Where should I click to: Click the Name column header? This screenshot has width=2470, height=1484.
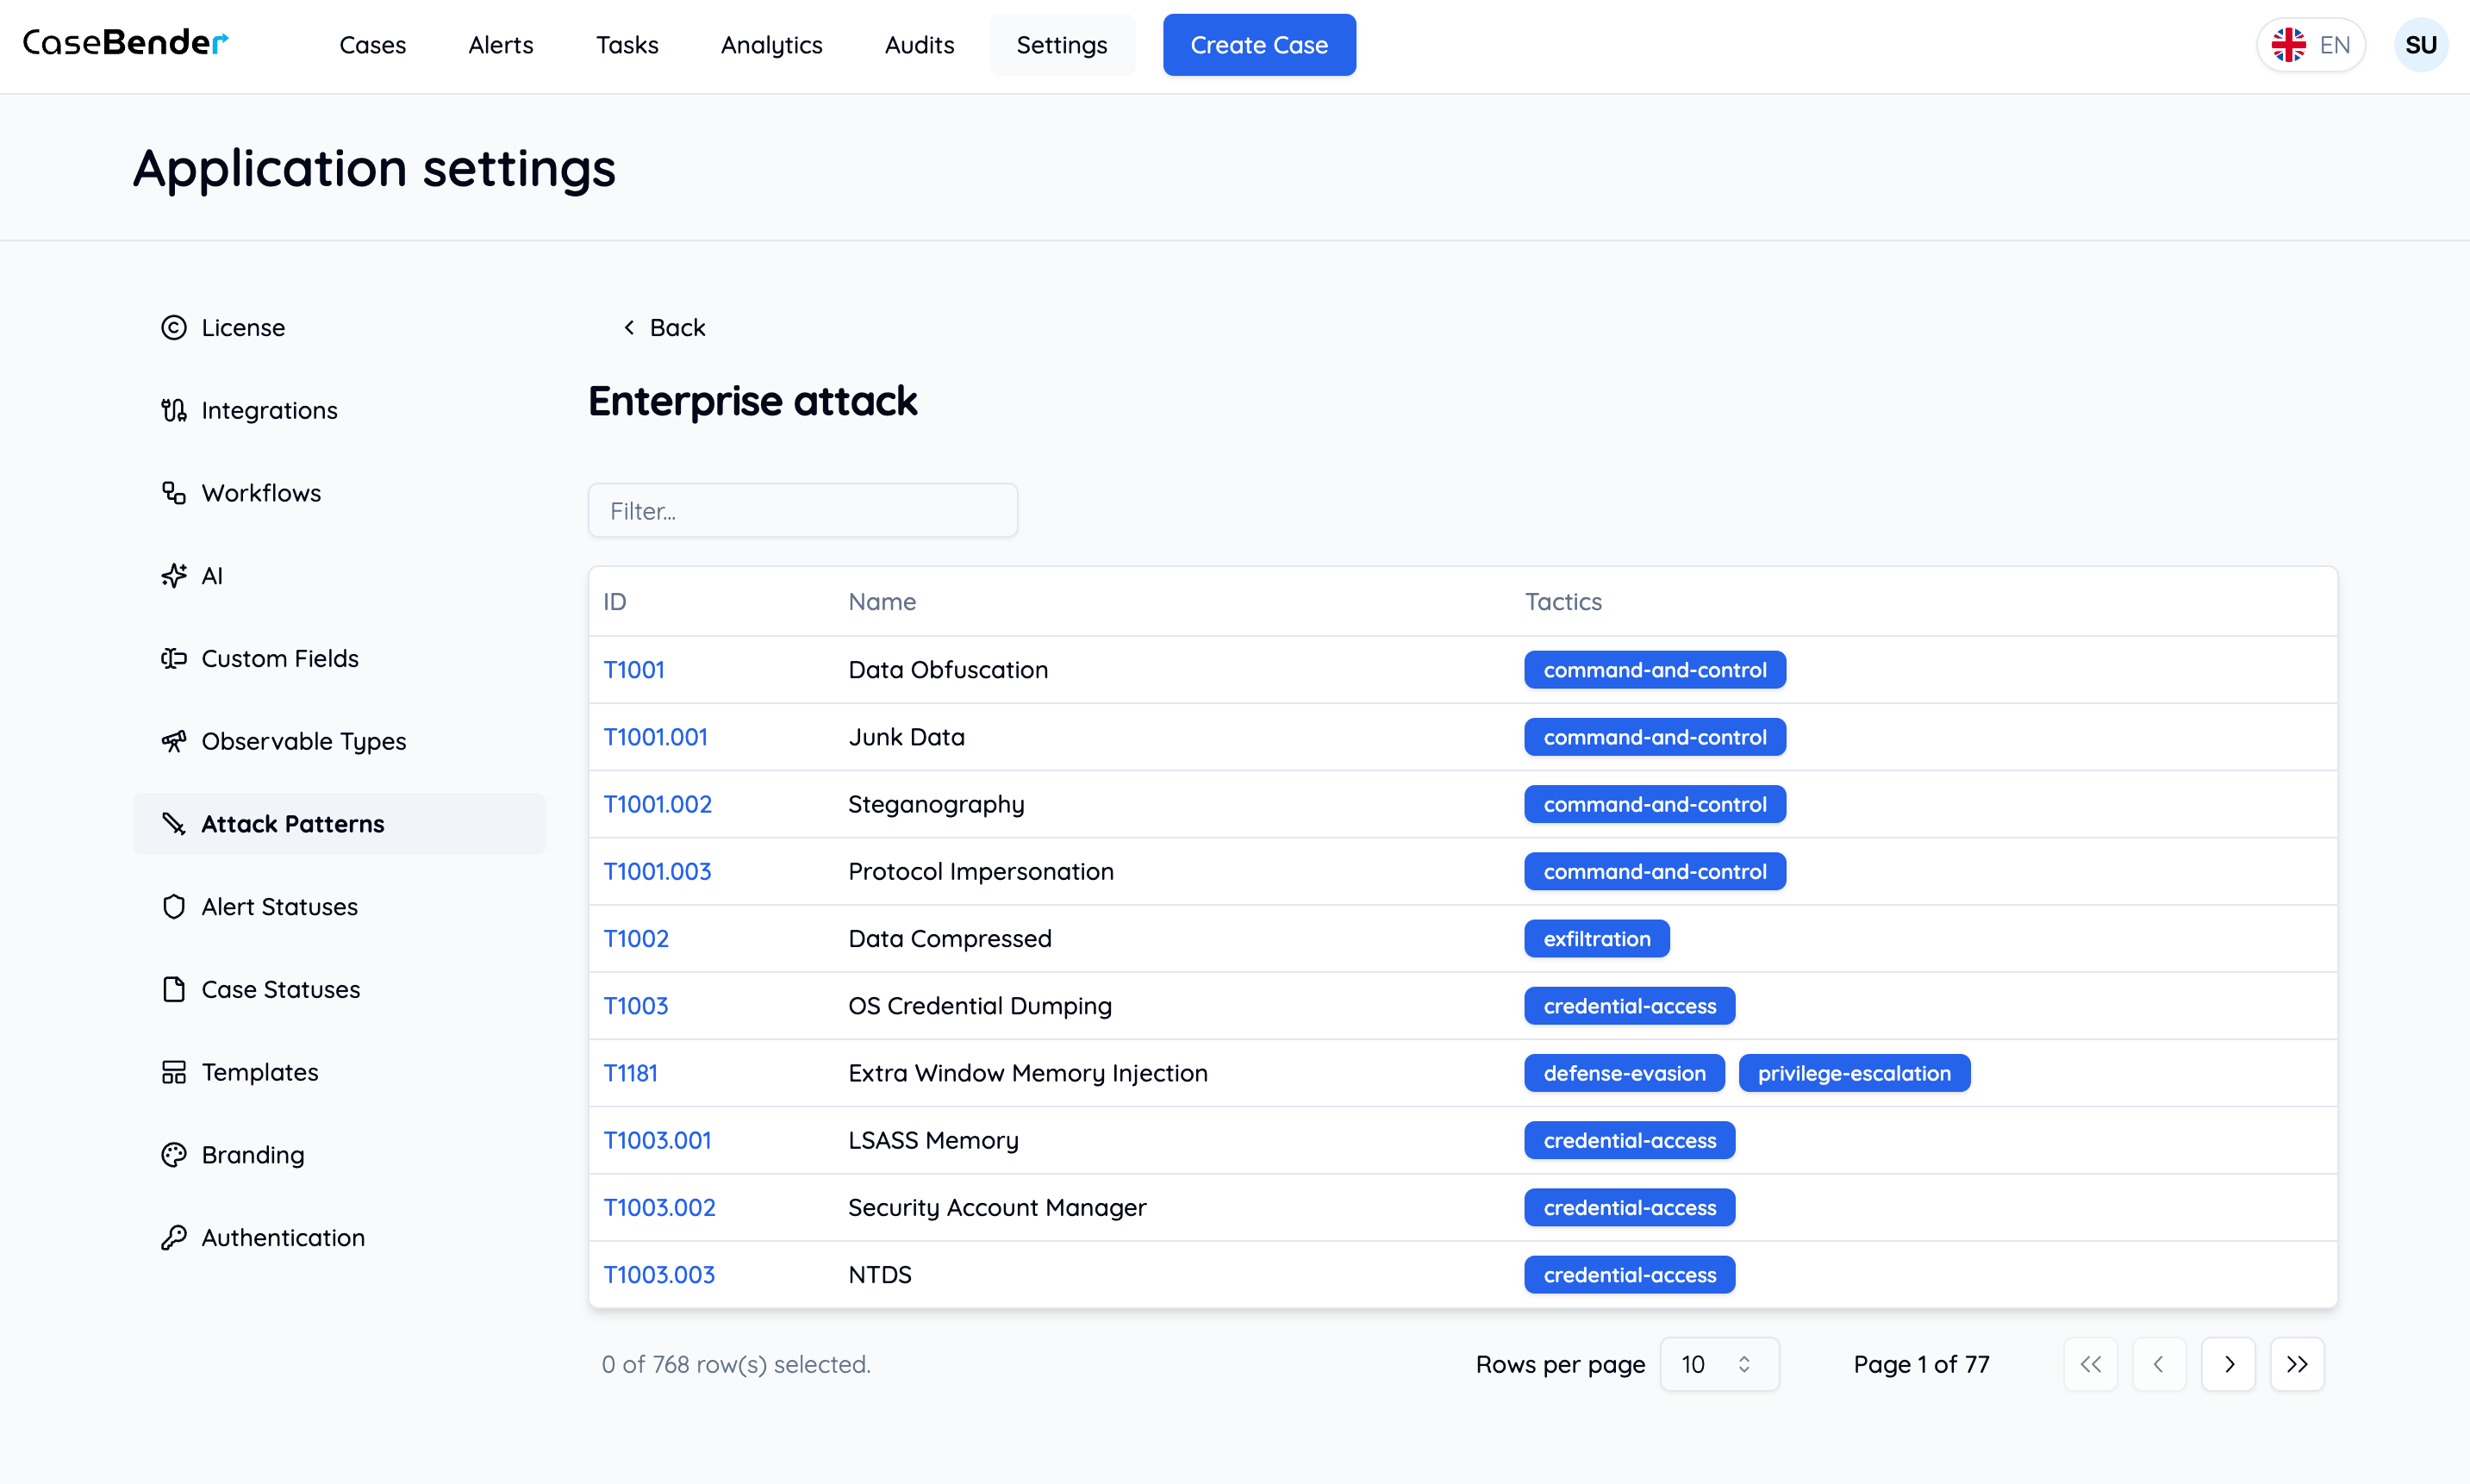coord(882,601)
